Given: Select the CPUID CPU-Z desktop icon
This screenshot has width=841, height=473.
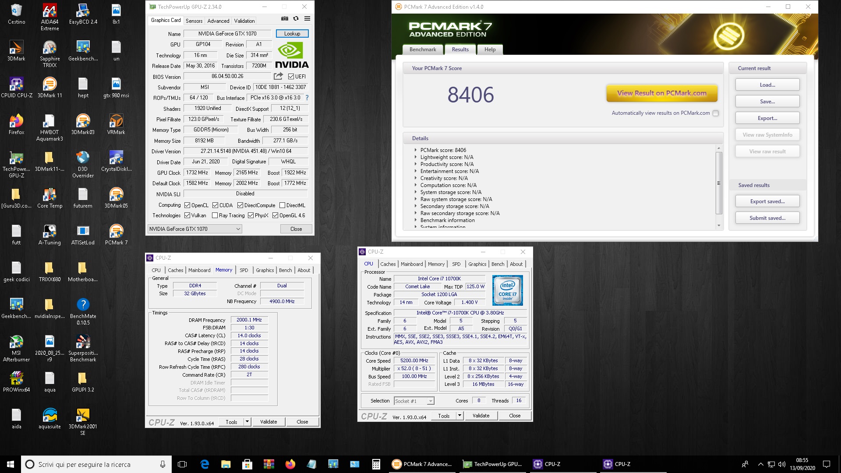Looking at the screenshot, I should coord(16,88).
